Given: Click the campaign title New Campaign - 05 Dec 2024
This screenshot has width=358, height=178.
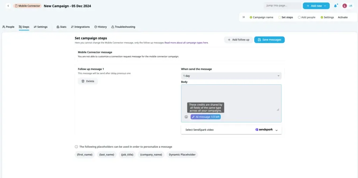Looking at the screenshot, I should coord(67,6).
